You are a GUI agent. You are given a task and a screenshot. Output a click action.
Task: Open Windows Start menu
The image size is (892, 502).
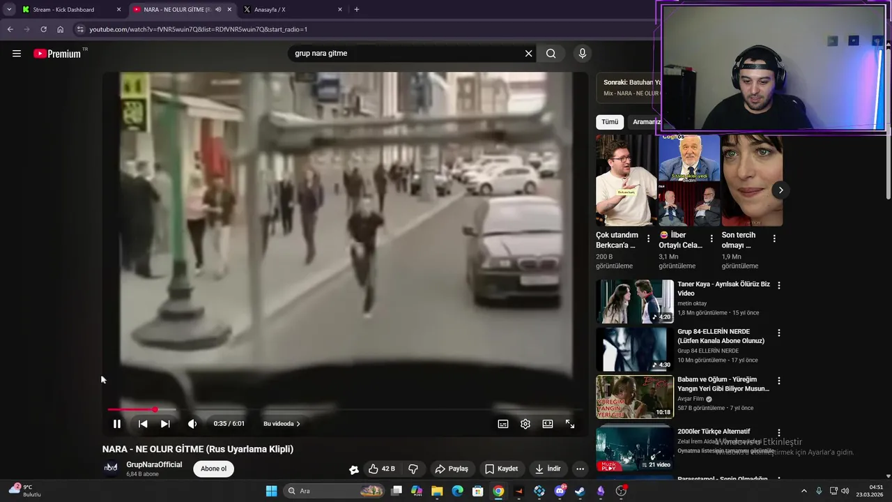(x=272, y=491)
